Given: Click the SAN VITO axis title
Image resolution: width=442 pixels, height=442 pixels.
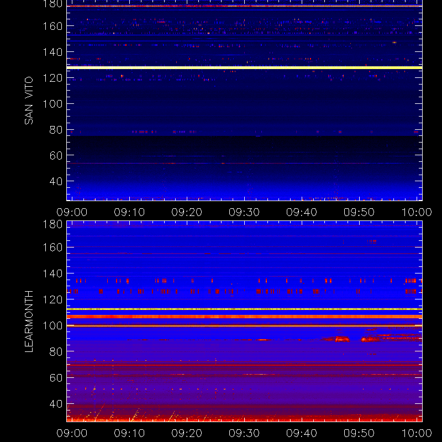Looking at the screenshot, I should coord(29,101).
